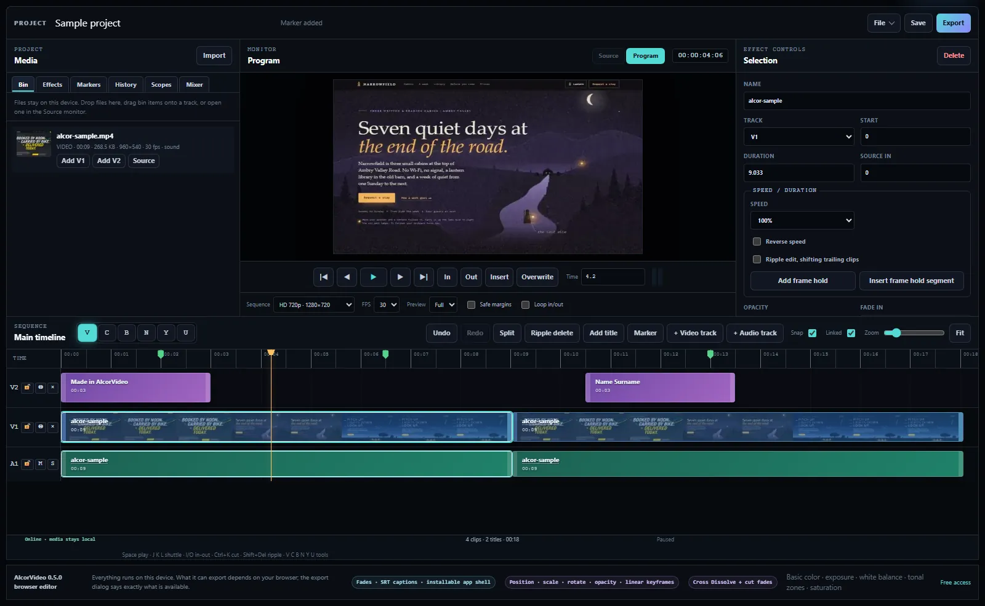Click the Save button
985x606 pixels.
(x=918, y=23)
